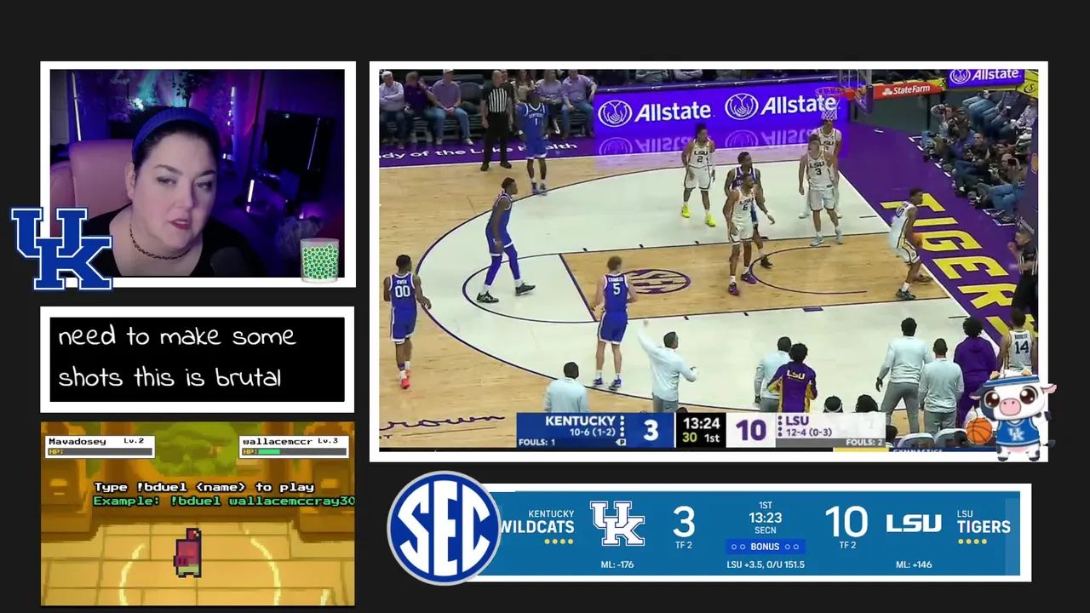The image size is (1090, 613).
Task: Click the 30 shot clock on the broadcast bug
Action: (688, 438)
